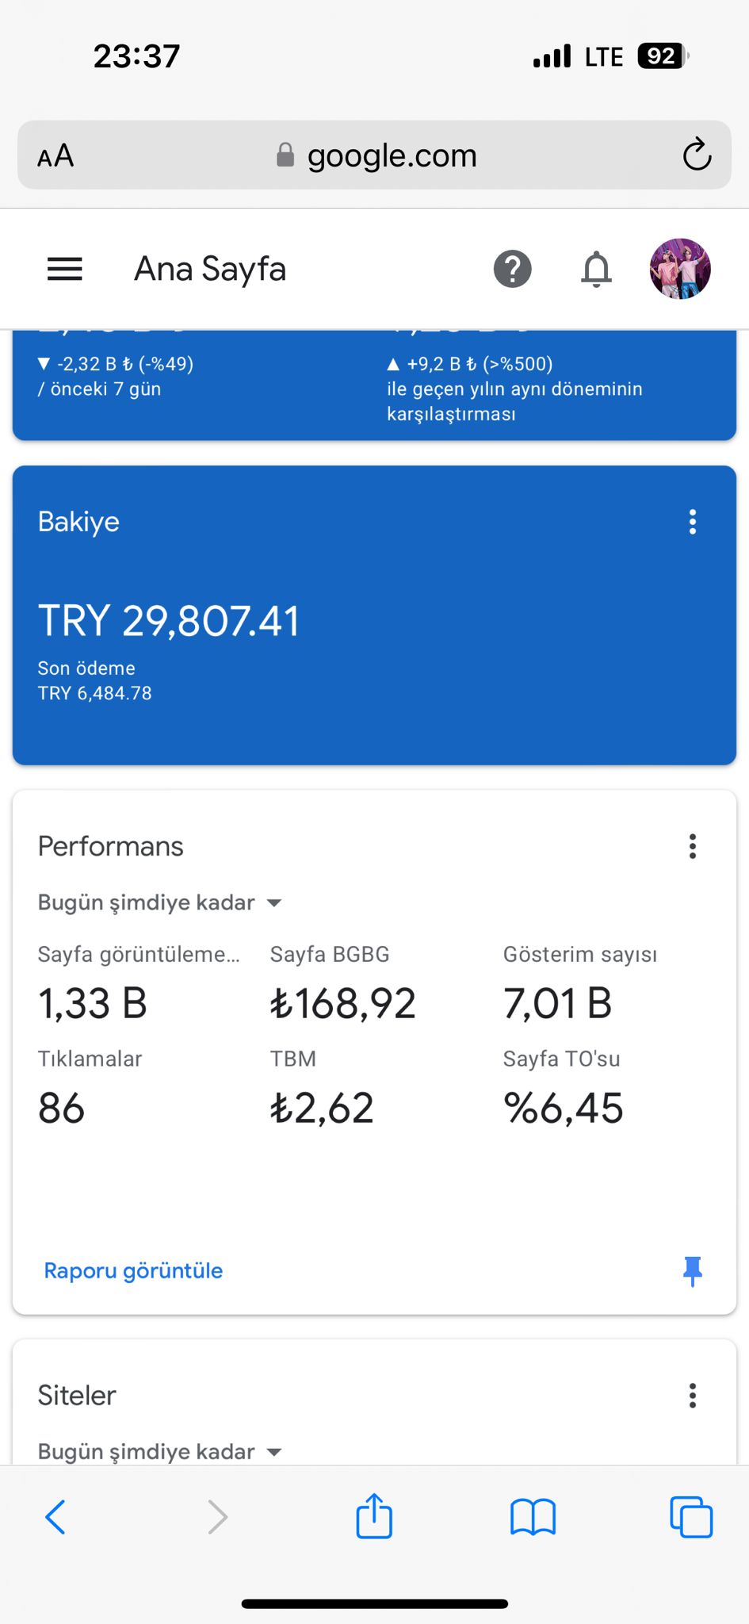This screenshot has height=1624, width=749.
Task: Open Siteler card three-dot menu
Action: click(693, 1395)
